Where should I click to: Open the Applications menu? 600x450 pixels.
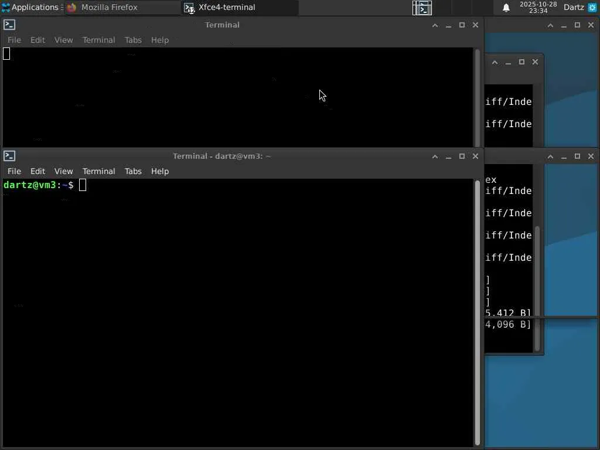[33, 7]
